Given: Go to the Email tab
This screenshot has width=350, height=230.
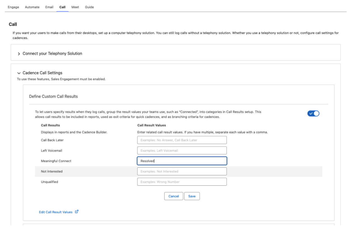Looking at the screenshot, I should pyautogui.click(x=49, y=7).
